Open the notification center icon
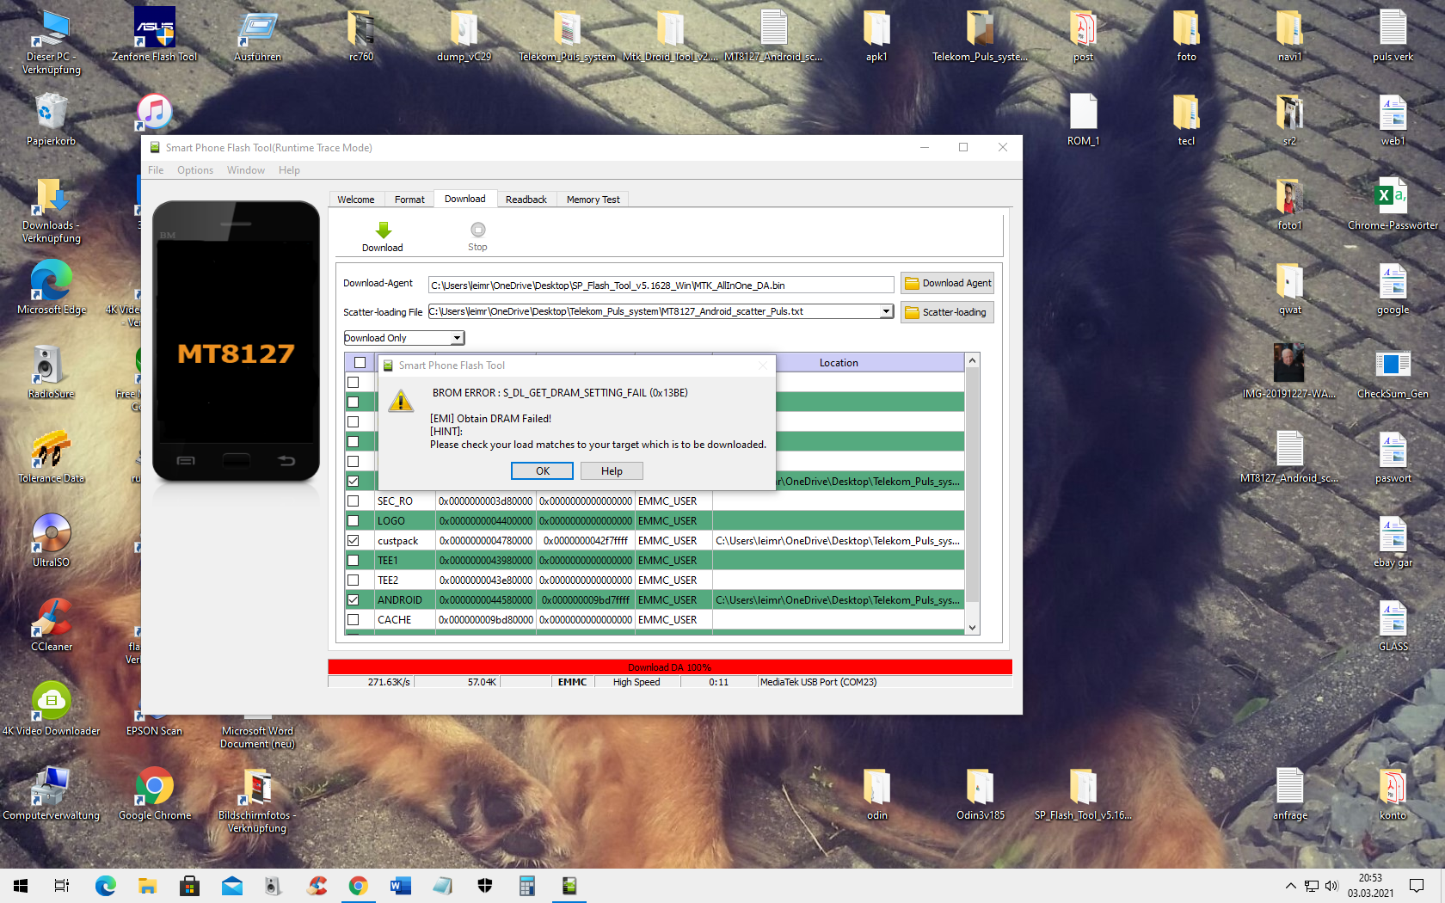1445x903 pixels. 1417,886
